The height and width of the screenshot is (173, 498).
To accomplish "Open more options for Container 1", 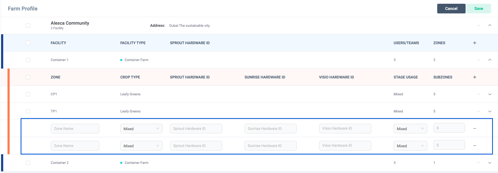I will [x=478, y=60].
